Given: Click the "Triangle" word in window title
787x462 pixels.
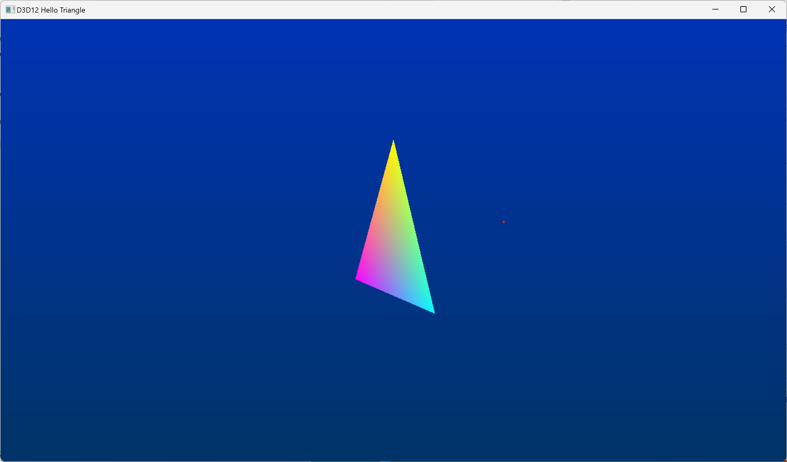Looking at the screenshot, I should point(72,10).
